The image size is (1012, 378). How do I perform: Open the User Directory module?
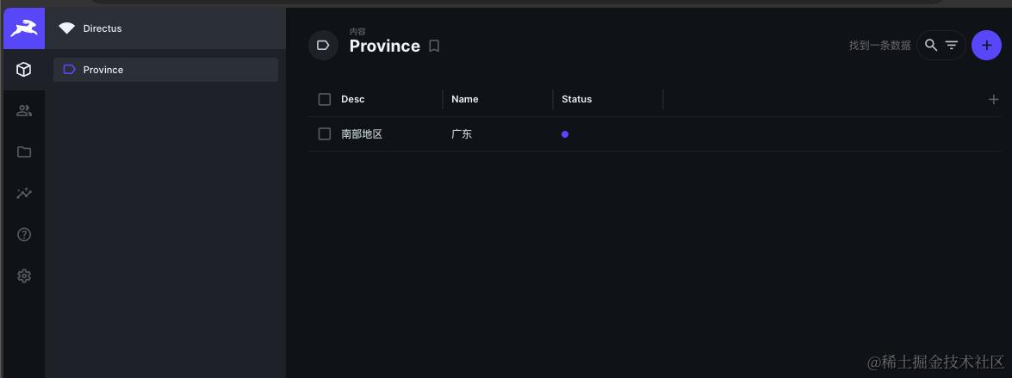coord(24,110)
